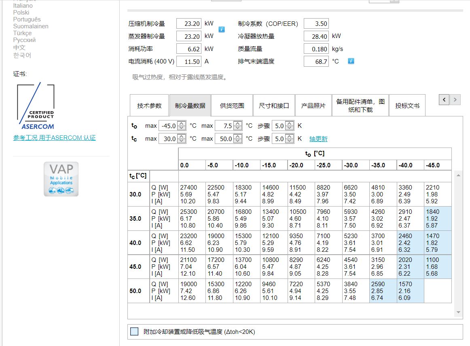Click the table scrollbar up arrow
The image size is (470, 346).
[458, 175]
